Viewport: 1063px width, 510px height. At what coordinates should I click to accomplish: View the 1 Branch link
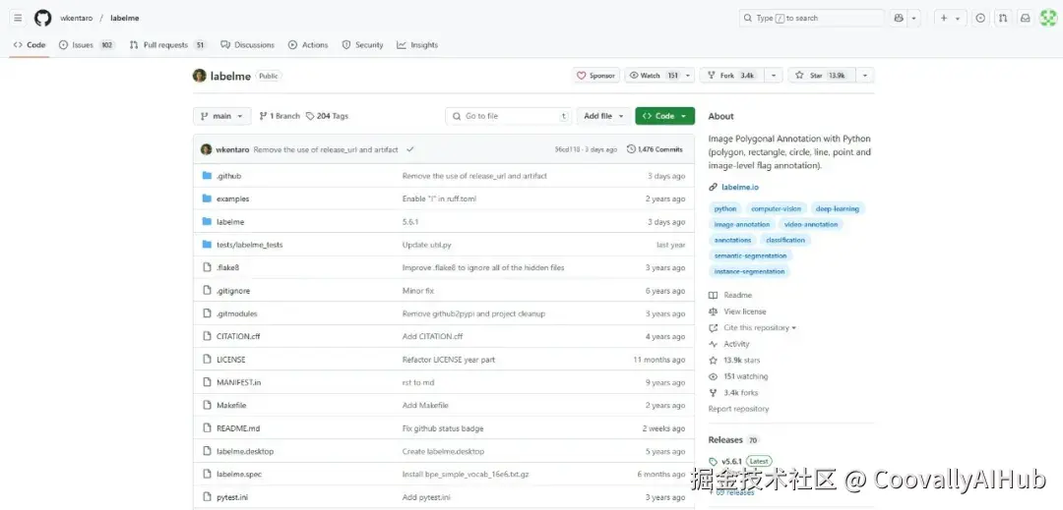pos(280,116)
